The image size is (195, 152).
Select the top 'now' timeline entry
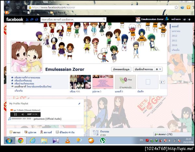(175, 26)
